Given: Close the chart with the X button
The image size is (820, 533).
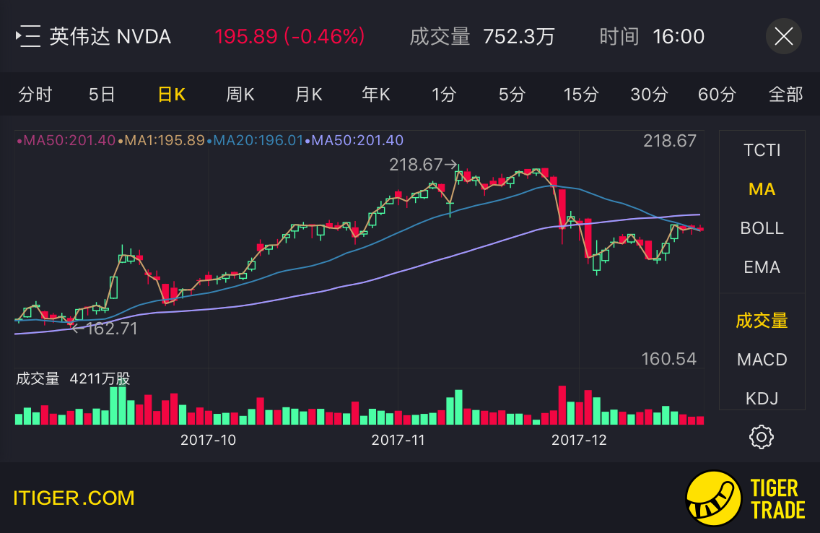Looking at the screenshot, I should coord(783,36).
